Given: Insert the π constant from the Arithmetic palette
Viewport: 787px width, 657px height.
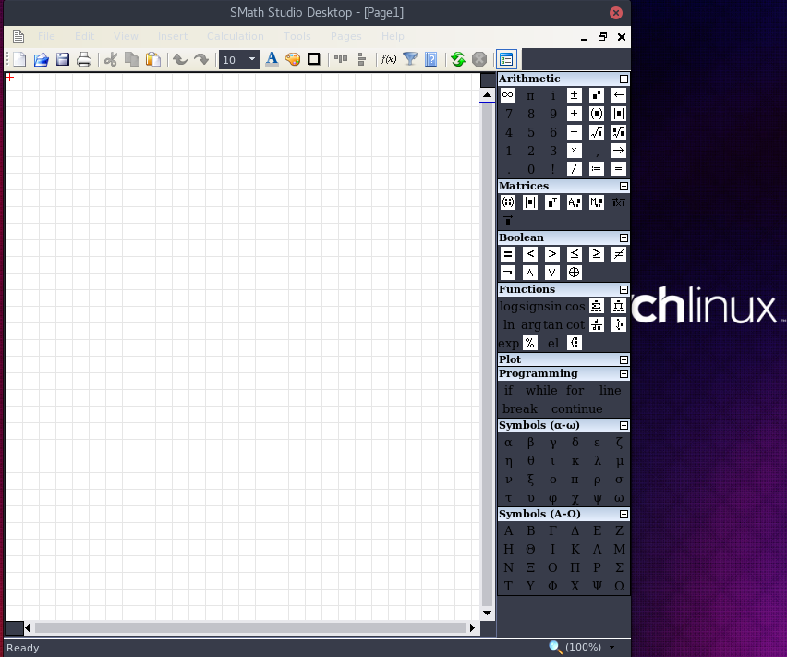Looking at the screenshot, I should (529, 95).
